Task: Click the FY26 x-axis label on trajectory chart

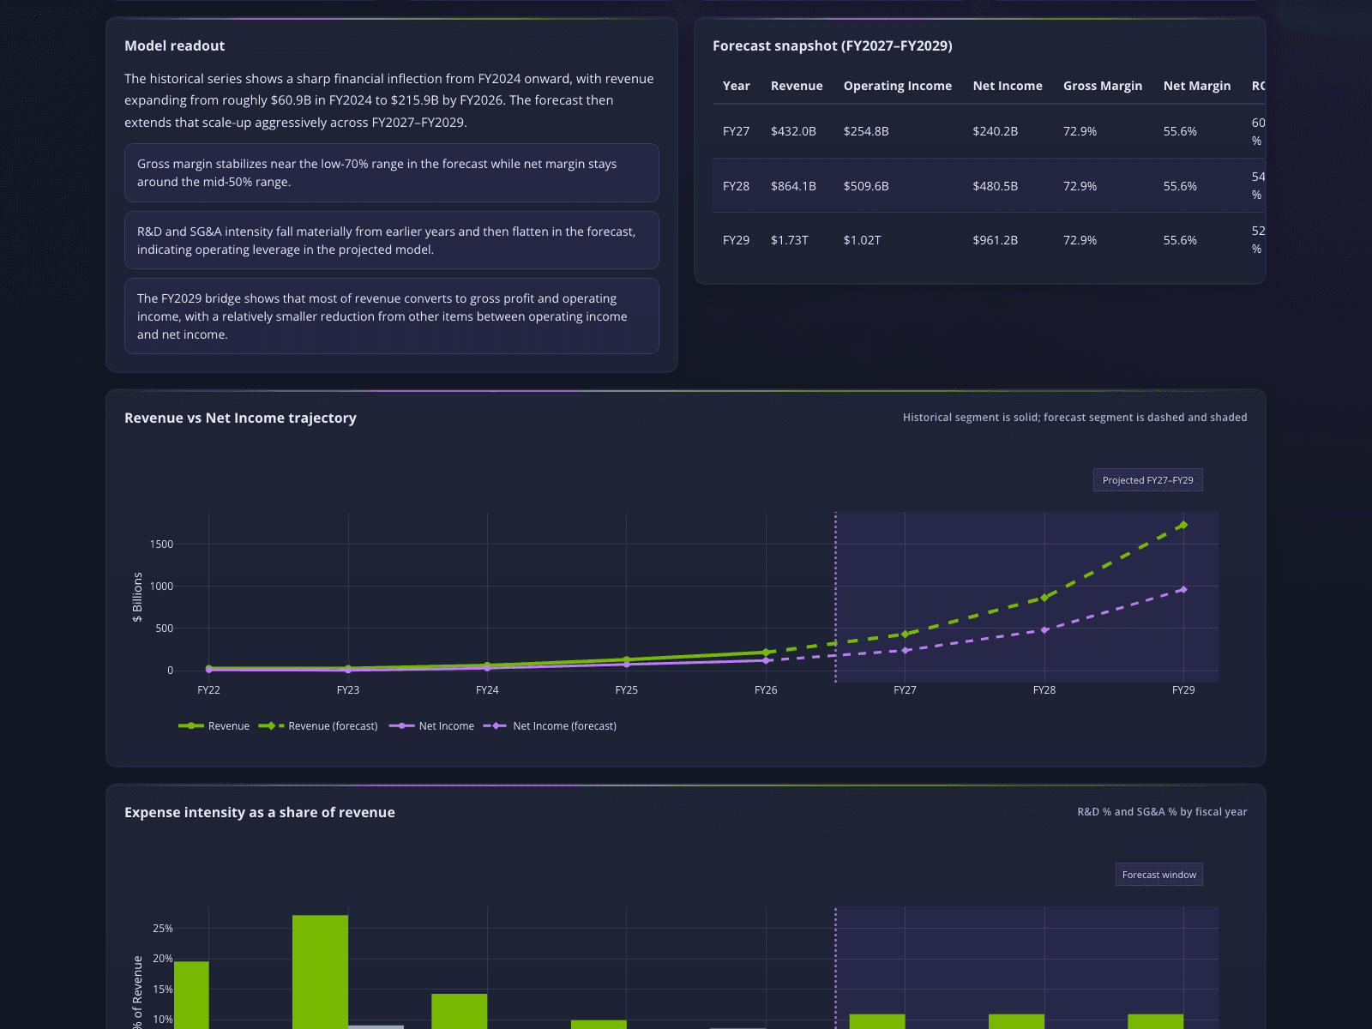Action: 766,690
